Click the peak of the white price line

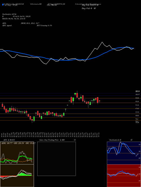[102, 42]
